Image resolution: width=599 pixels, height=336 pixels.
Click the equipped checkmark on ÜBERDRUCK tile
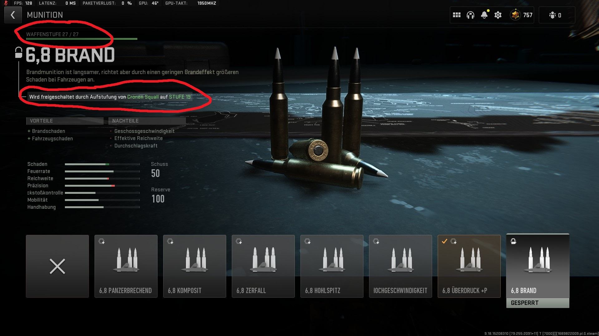(445, 241)
